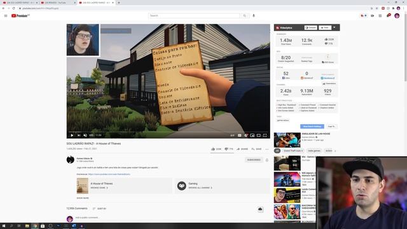Toggle subtitles in the player
The height and width of the screenshot is (229, 407).
tap(240, 135)
